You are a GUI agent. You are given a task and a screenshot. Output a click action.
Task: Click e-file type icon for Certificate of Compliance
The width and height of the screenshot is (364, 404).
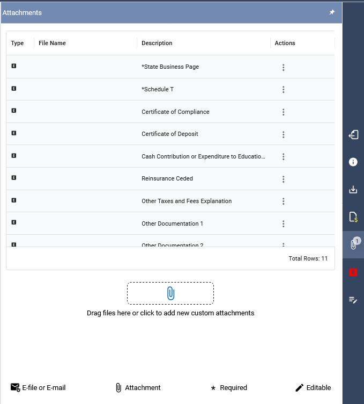pyautogui.click(x=14, y=111)
